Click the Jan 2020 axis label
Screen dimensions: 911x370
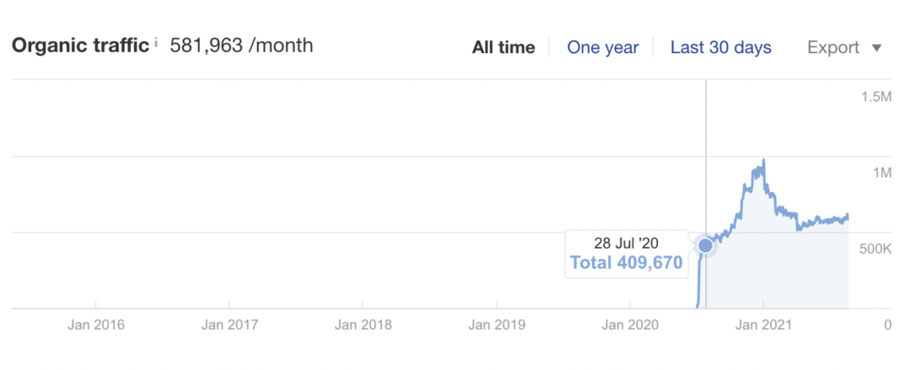(x=630, y=324)
